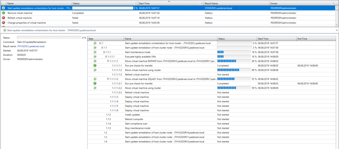The image size is (339, 149).
Task: Click running icon of step 1 row
Action: click(95, 43)
